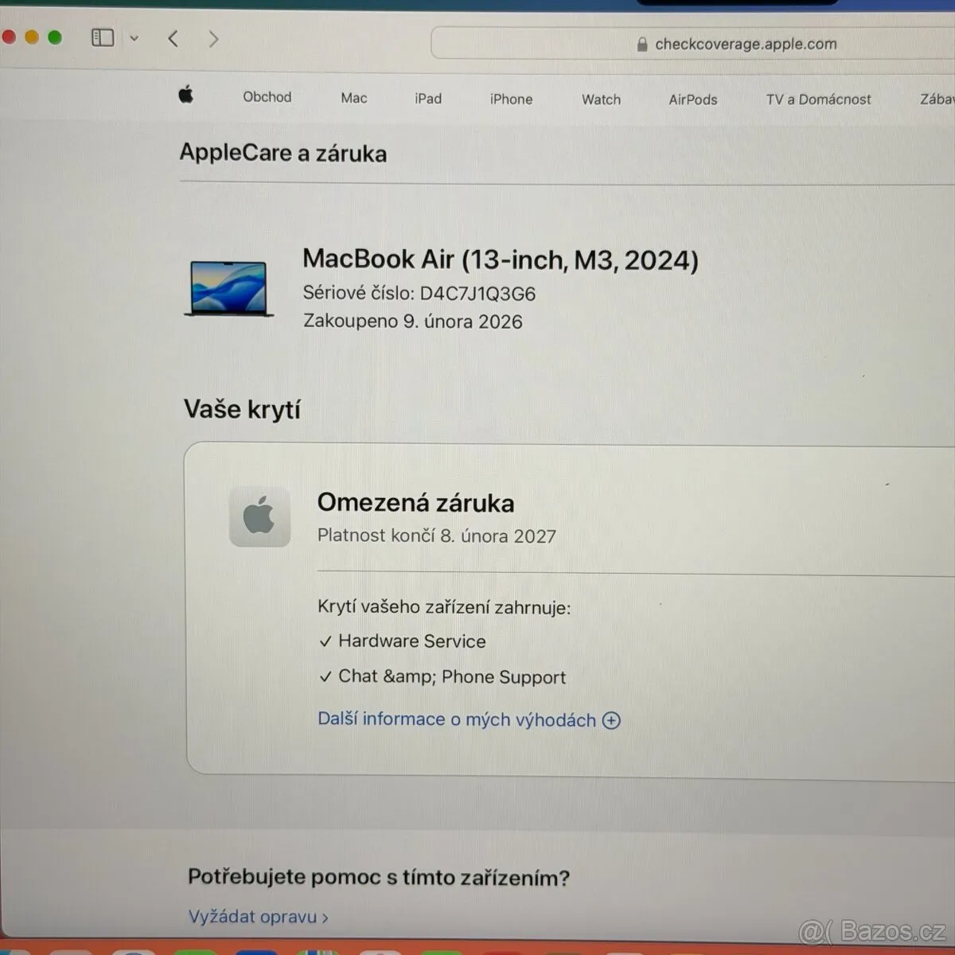
Task: Select the AppleCare a záruka heading
Action: (283, 153)
